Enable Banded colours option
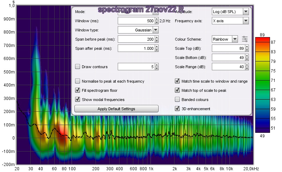Viewport: 282px width, 172px height. pyautogui.click(x=177, y=99)
